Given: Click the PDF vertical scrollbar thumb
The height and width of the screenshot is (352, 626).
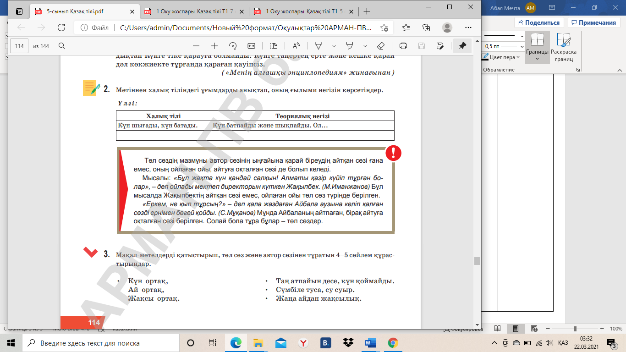Looking at the screenshot, I should [477, 261].
